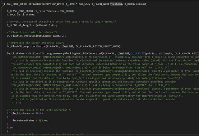Click the 'if' keyword

click(x=8, y=113)
